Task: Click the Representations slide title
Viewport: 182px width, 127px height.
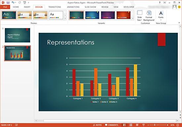Action: pos(70,42)
